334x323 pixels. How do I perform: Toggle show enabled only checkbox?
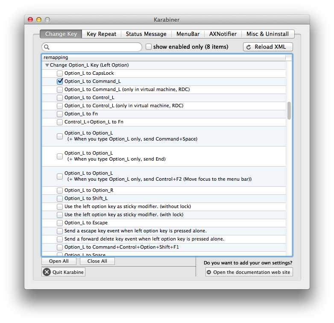pyautogui.click(x=149, y=47)
